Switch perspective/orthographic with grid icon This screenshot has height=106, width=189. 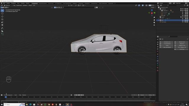(154, 25)
